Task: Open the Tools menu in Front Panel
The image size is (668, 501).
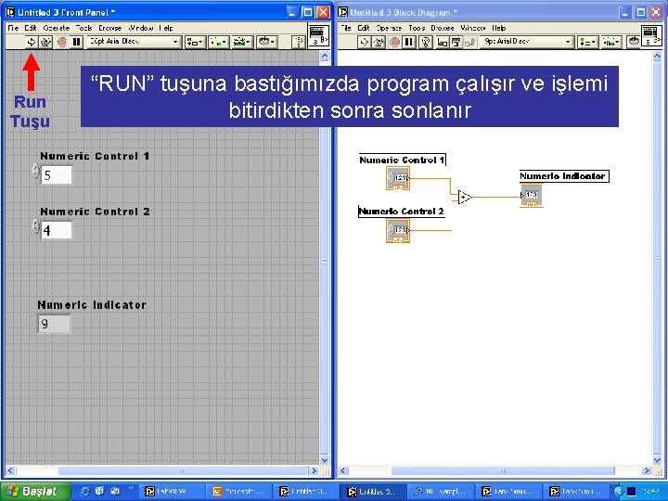Action: [x=83, y=28]
